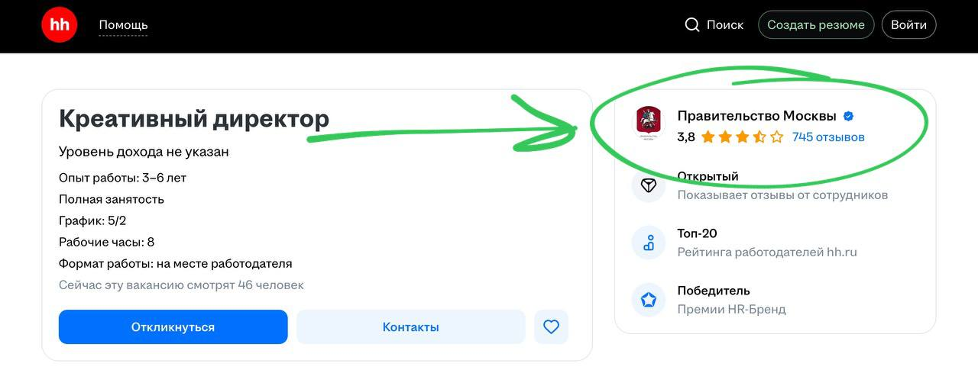Click the red hh logo
Image resolution: width=978 pixels, height=373 pixels.
coord(60,24)
